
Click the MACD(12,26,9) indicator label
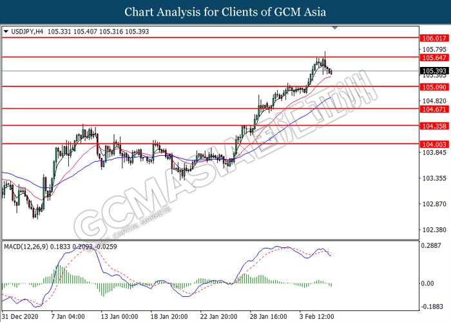(26, 247)
